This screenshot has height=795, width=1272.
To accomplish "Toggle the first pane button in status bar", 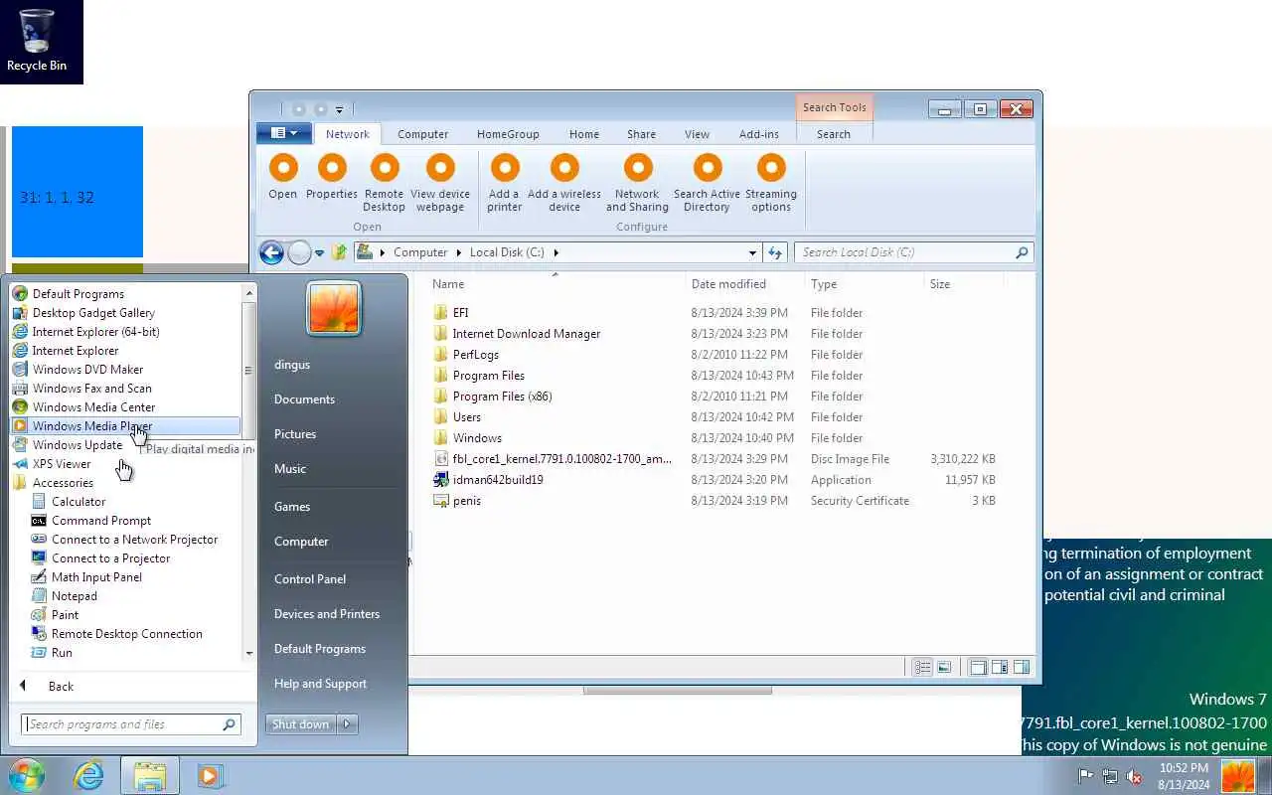I will click(978, 668).
